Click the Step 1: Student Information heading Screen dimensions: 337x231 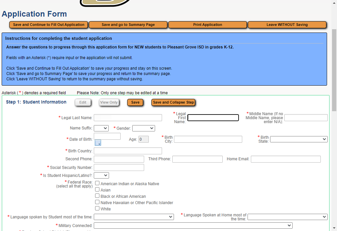(x=36, y=102)
